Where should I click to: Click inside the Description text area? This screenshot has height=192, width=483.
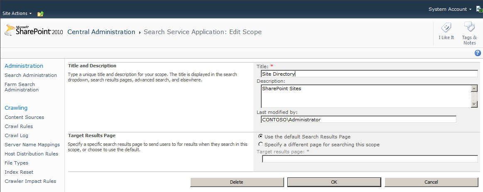click(x=366, y=96)
